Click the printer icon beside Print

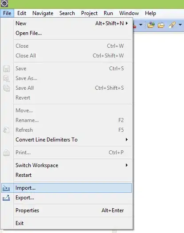[6, 153]
